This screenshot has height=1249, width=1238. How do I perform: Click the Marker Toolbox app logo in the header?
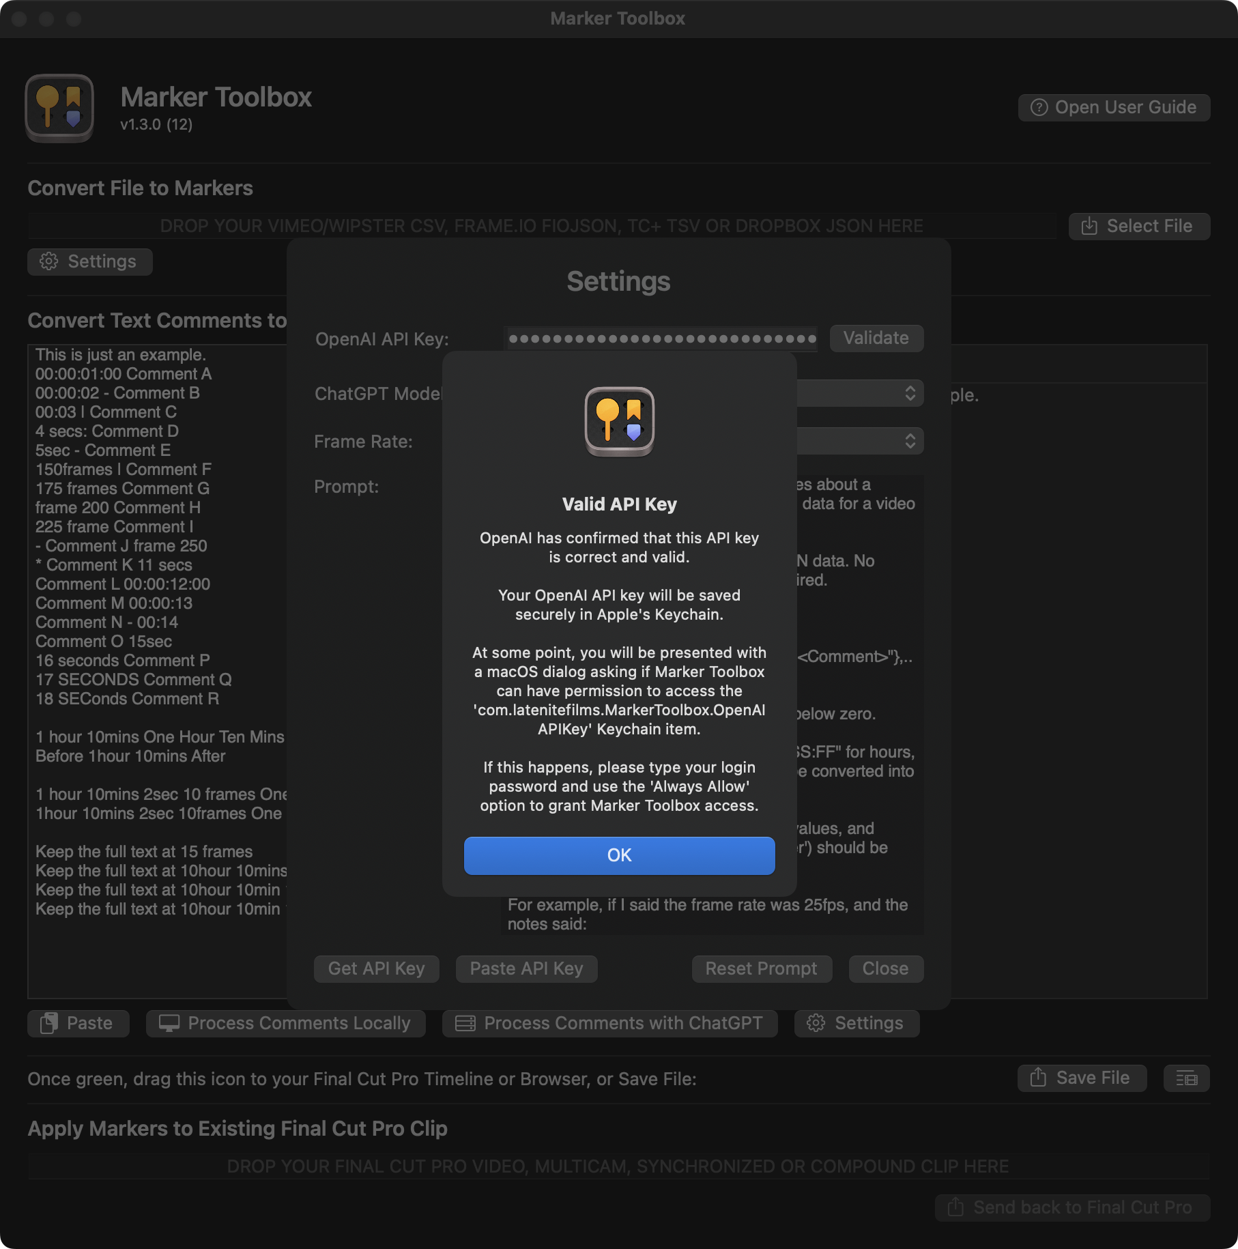(59, 108)
